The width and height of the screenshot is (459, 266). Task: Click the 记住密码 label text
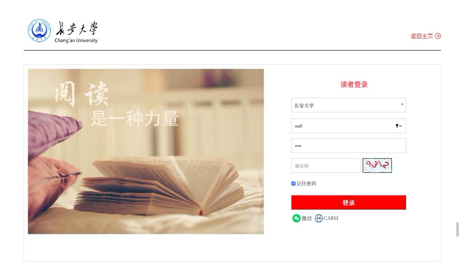tap(306, 184)
